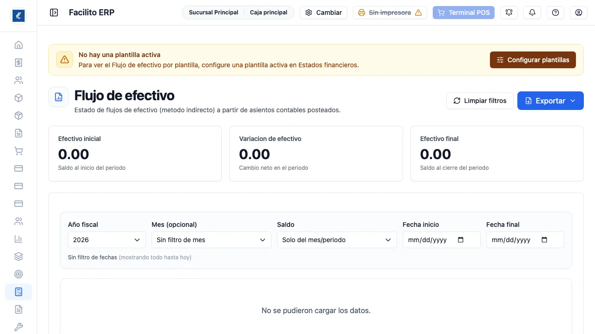This screenshot has height=334, width=595.
Task: Open the user profile icon
Action: [579, 13]
